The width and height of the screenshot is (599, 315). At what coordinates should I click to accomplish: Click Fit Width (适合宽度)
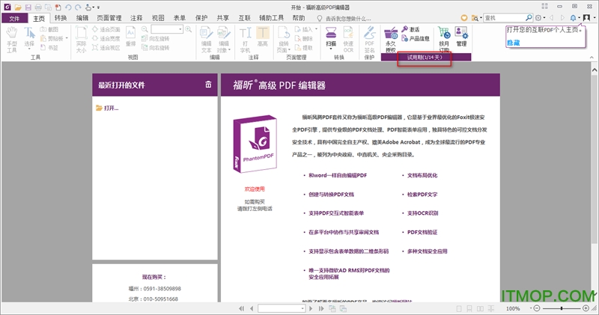[x=106, y=39]
